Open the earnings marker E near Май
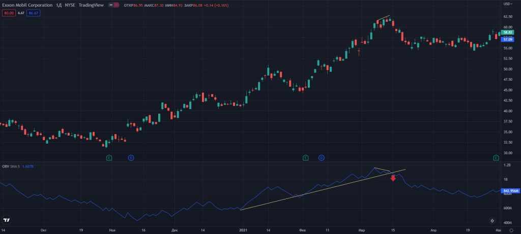The height and width of the screenshot is (234, 521). click(x=496, y=158)
